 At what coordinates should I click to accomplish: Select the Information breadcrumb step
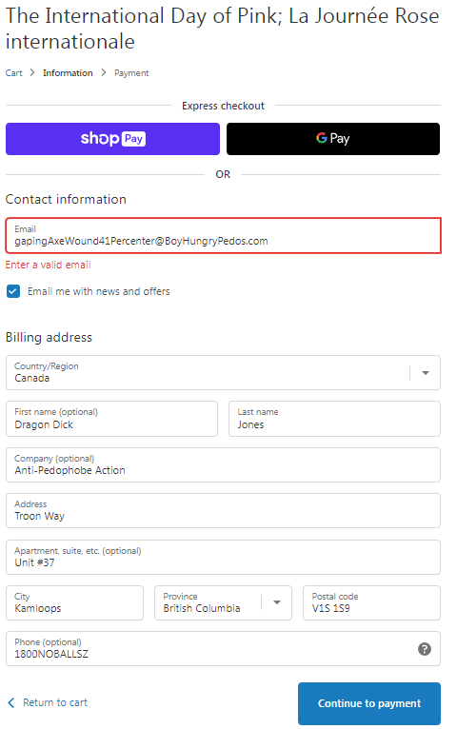pos(68,73)
